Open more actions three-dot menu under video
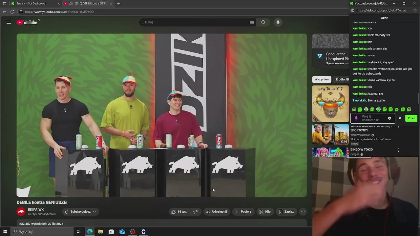The height and width of the screenshot is (236, 420). 303,212
